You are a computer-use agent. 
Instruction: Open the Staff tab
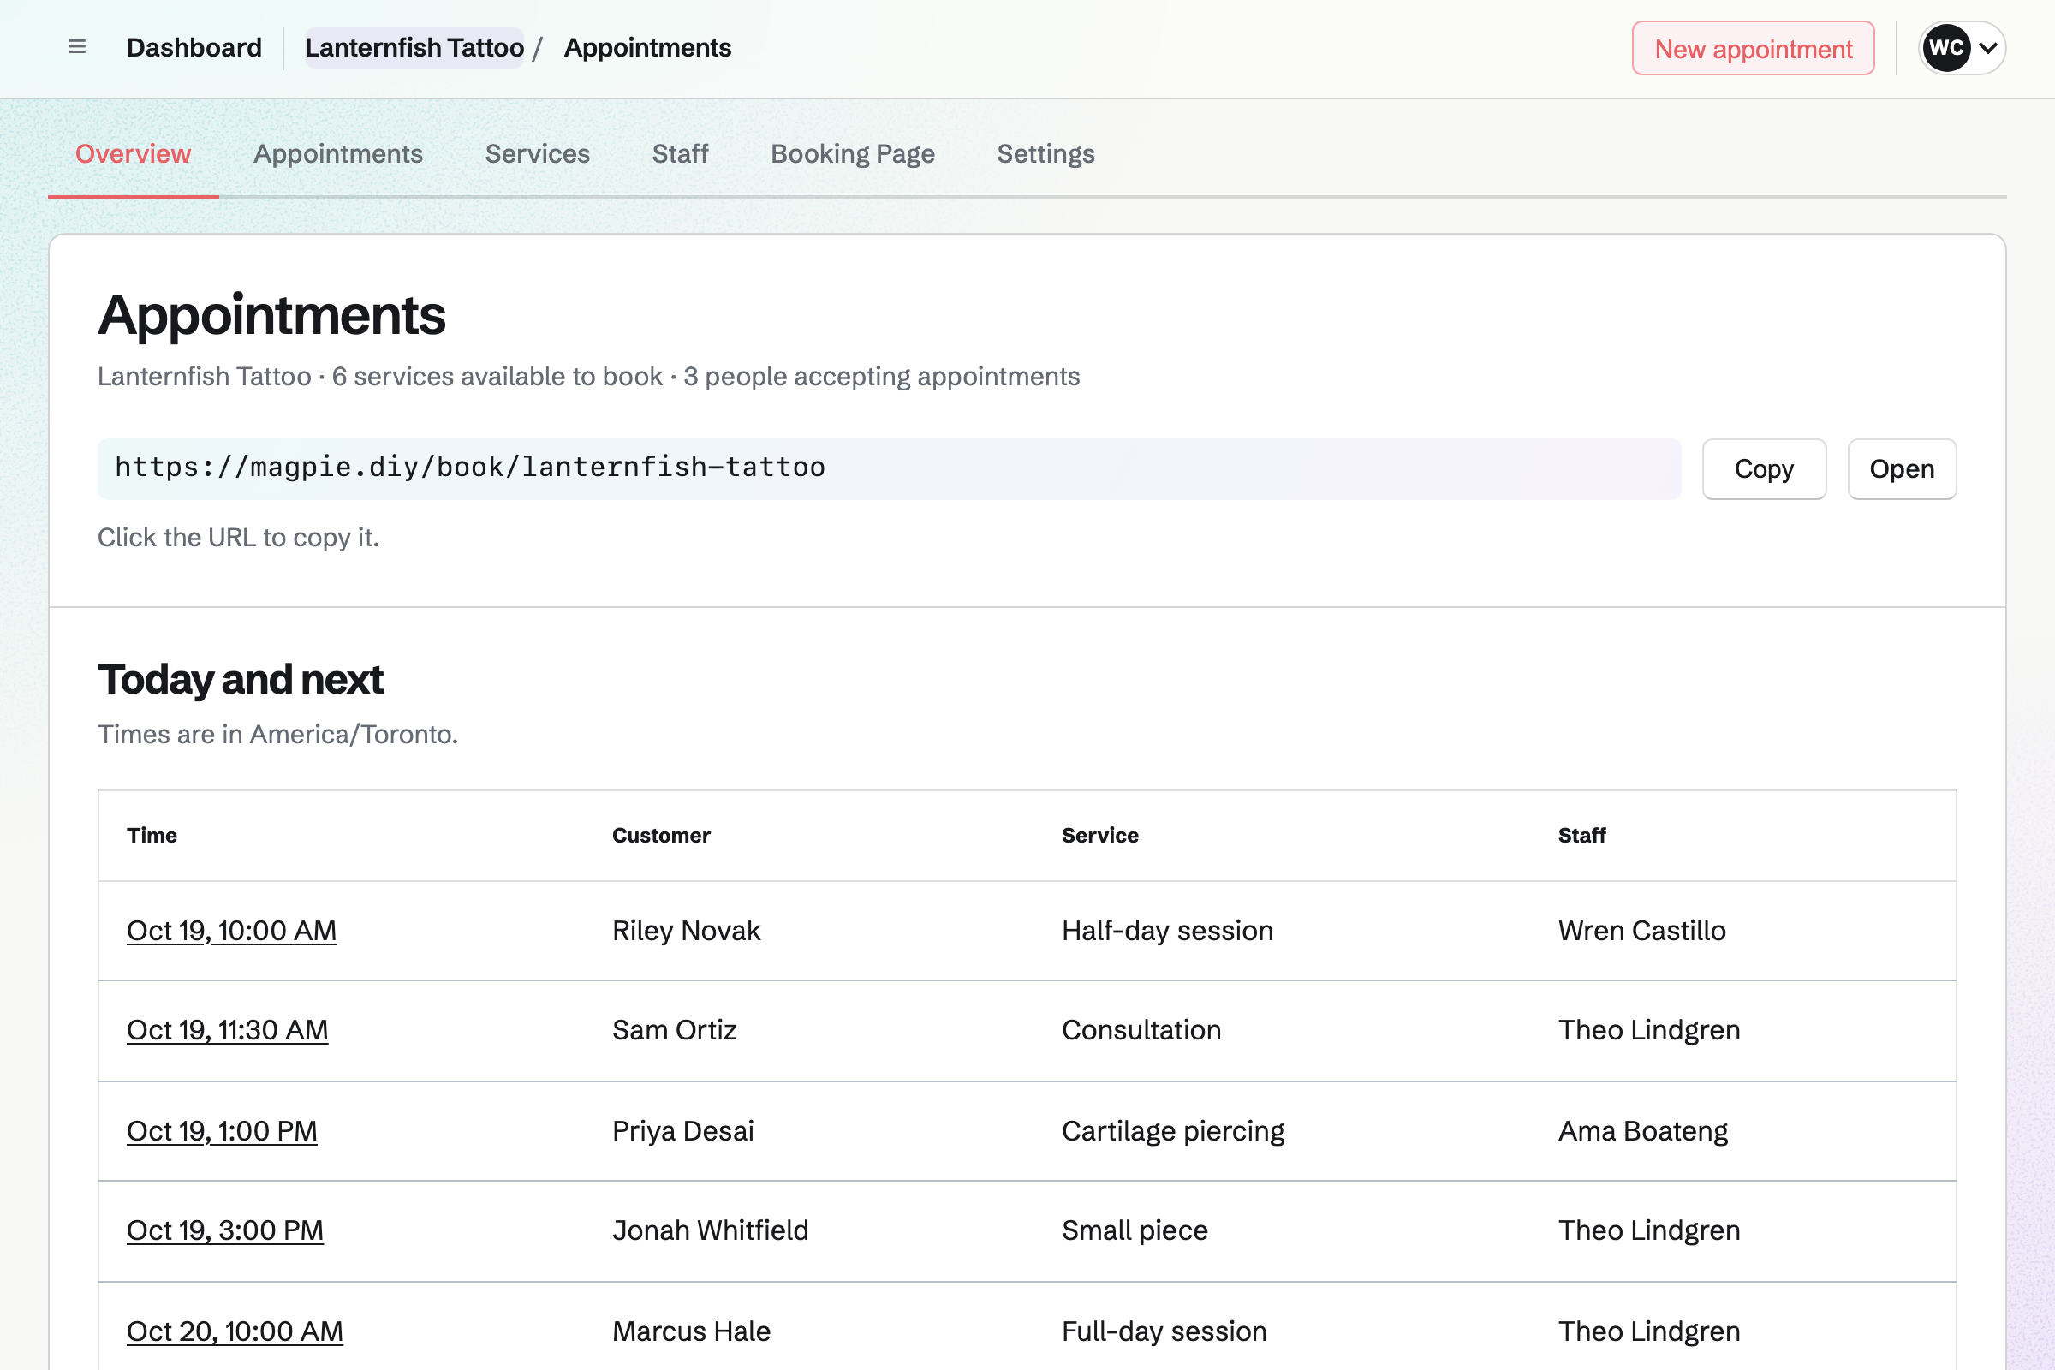(680, 154)
